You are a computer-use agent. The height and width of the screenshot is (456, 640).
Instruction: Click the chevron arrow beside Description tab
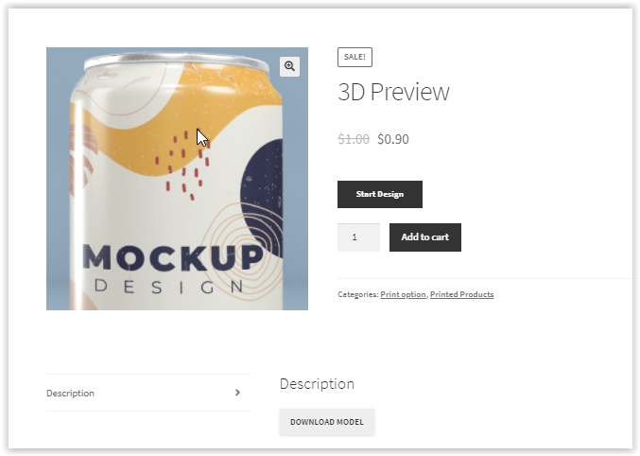click(x=237, y=393)
